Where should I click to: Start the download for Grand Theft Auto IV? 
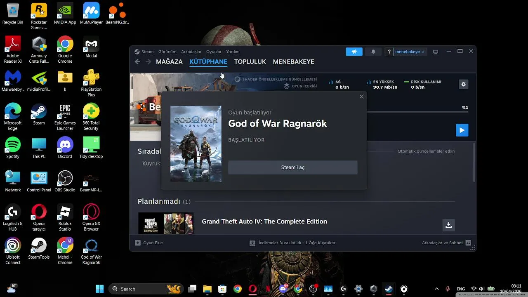[x=448, y=225]
